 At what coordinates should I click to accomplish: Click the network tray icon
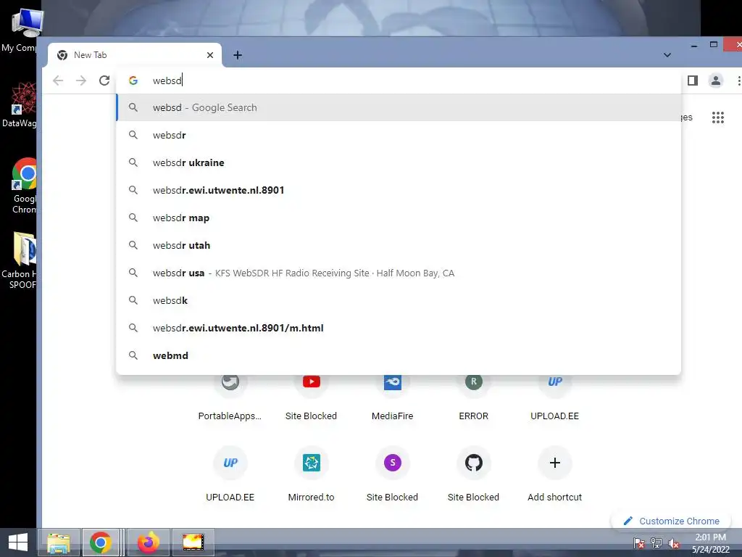[656, 543]
